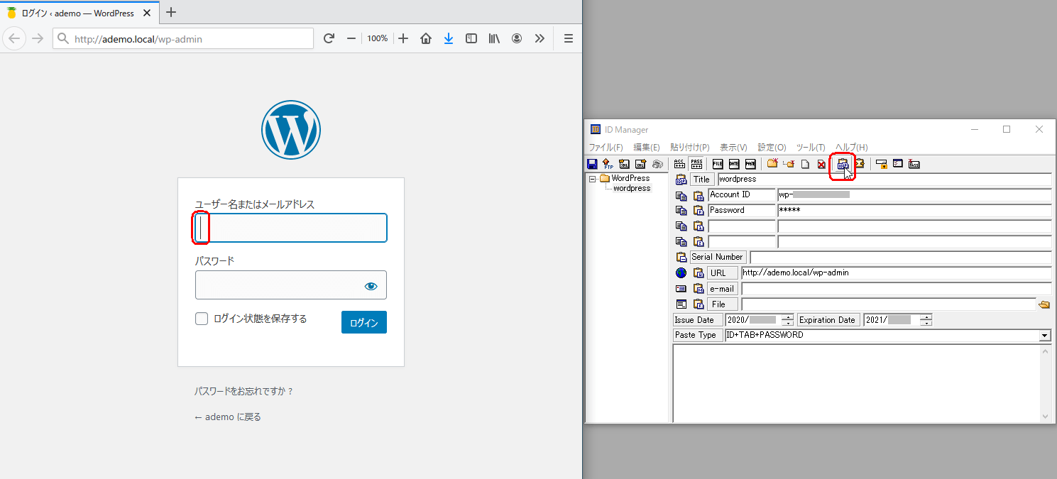The width and height of the screenshot is (1057, 479).
Task: Delete the selected item with red X icon
Action: tap(821, 164)
